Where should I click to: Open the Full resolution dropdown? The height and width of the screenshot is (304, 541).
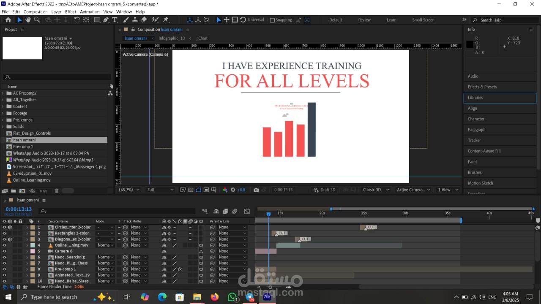160,190
